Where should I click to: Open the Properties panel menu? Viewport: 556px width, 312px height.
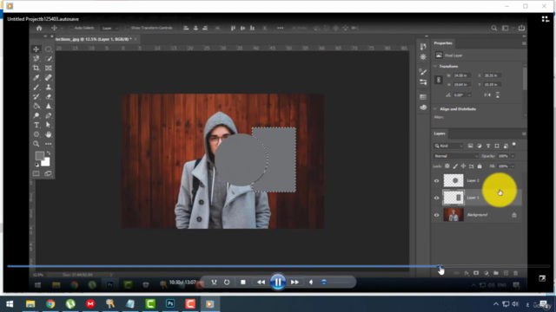(524, 43)
